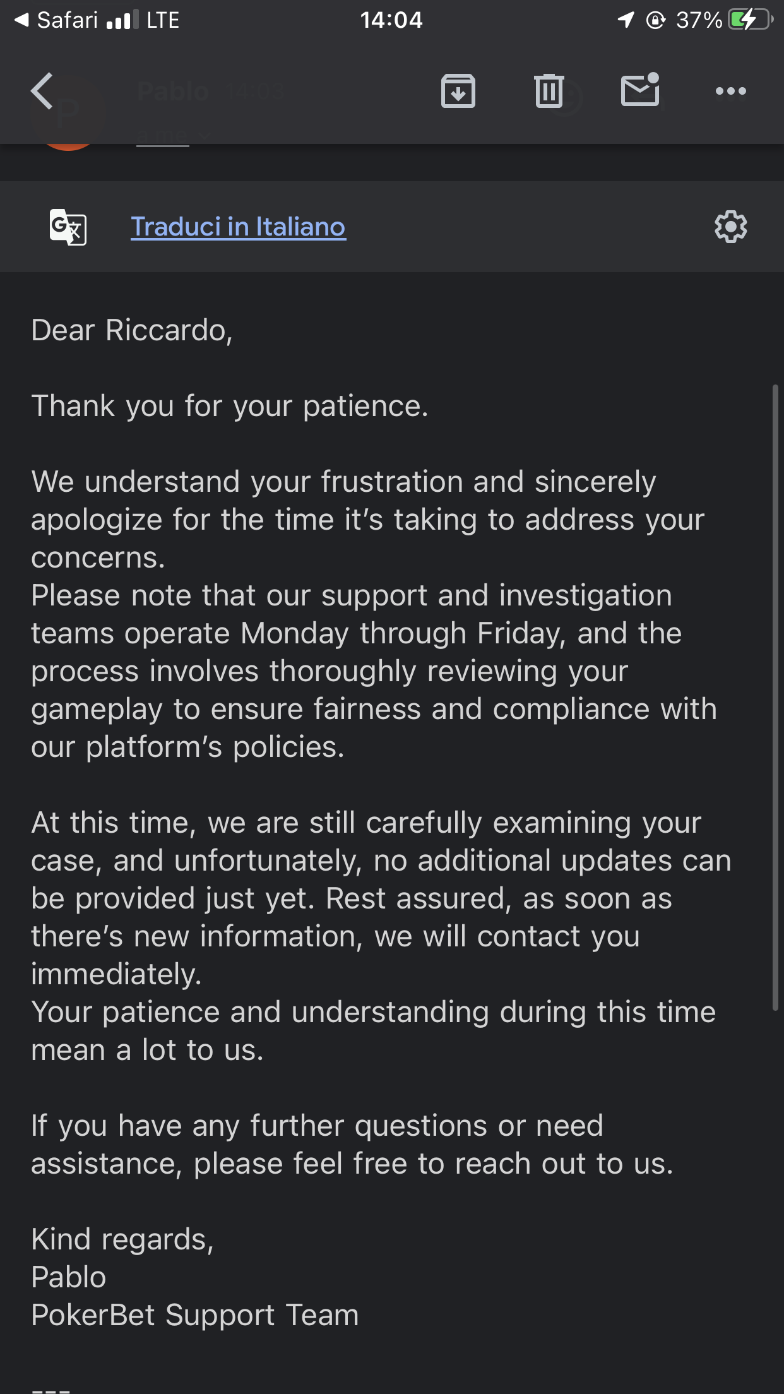Tap the rotation lock status icon
Viewport: 784px width, 1394px height.
(656, 20)
